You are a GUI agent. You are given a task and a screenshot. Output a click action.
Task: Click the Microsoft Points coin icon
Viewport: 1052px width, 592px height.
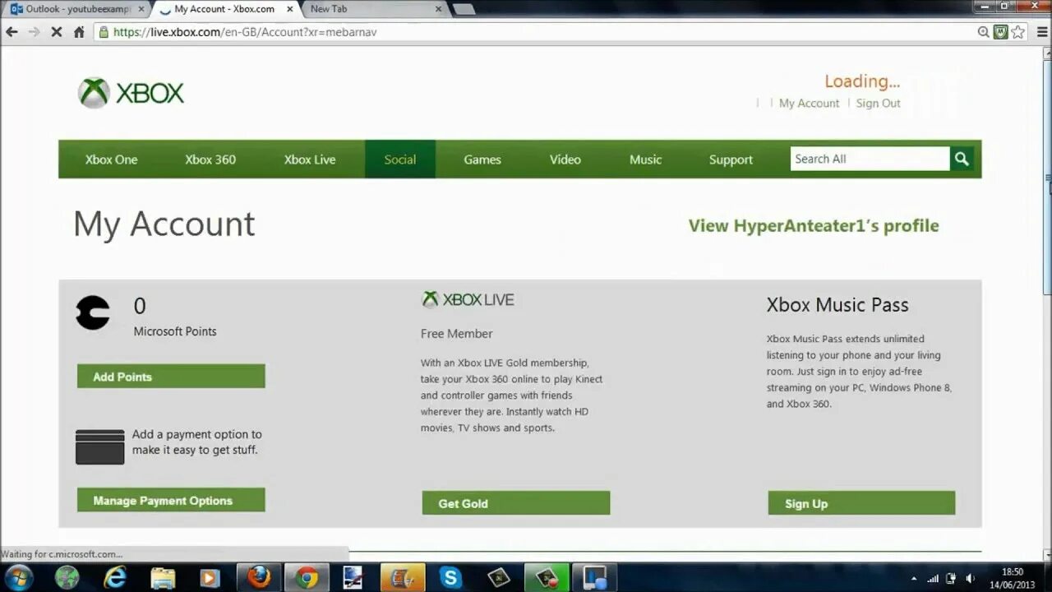[93, 313]
